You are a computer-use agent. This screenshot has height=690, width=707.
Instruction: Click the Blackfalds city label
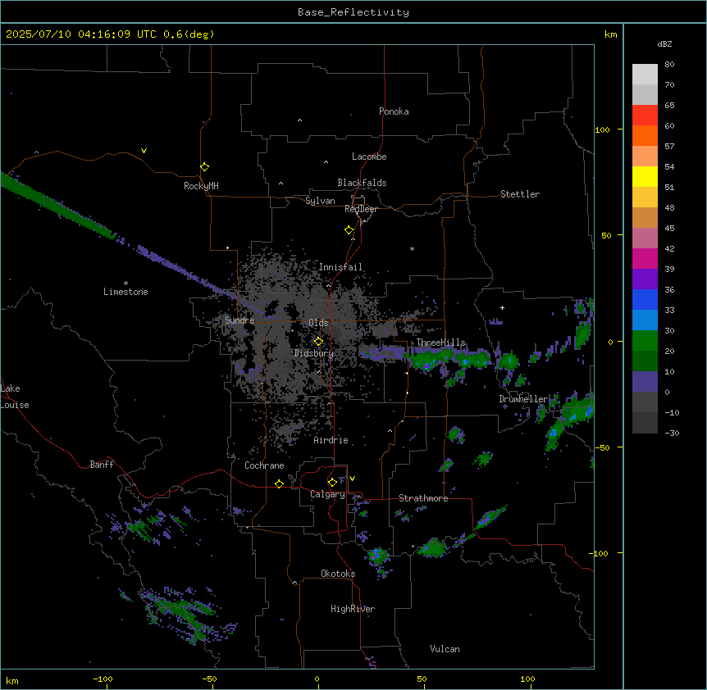tap(362, 183)
